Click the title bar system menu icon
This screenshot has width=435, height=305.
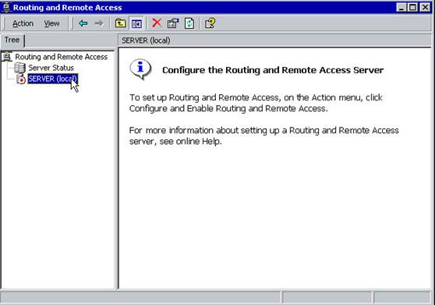coord(6,7)
